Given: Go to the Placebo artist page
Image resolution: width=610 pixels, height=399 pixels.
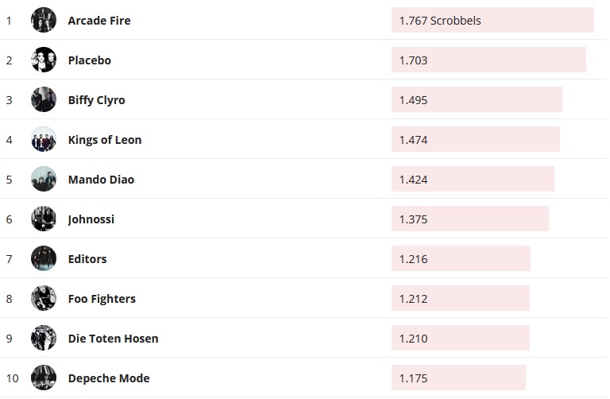Looking at the screenshot, I should (x=90, y=60).
